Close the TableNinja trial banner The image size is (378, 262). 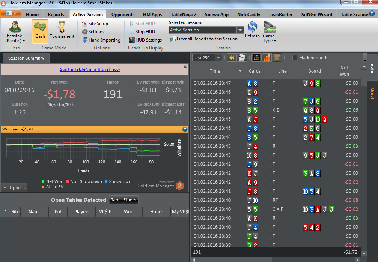pos(185,67)
